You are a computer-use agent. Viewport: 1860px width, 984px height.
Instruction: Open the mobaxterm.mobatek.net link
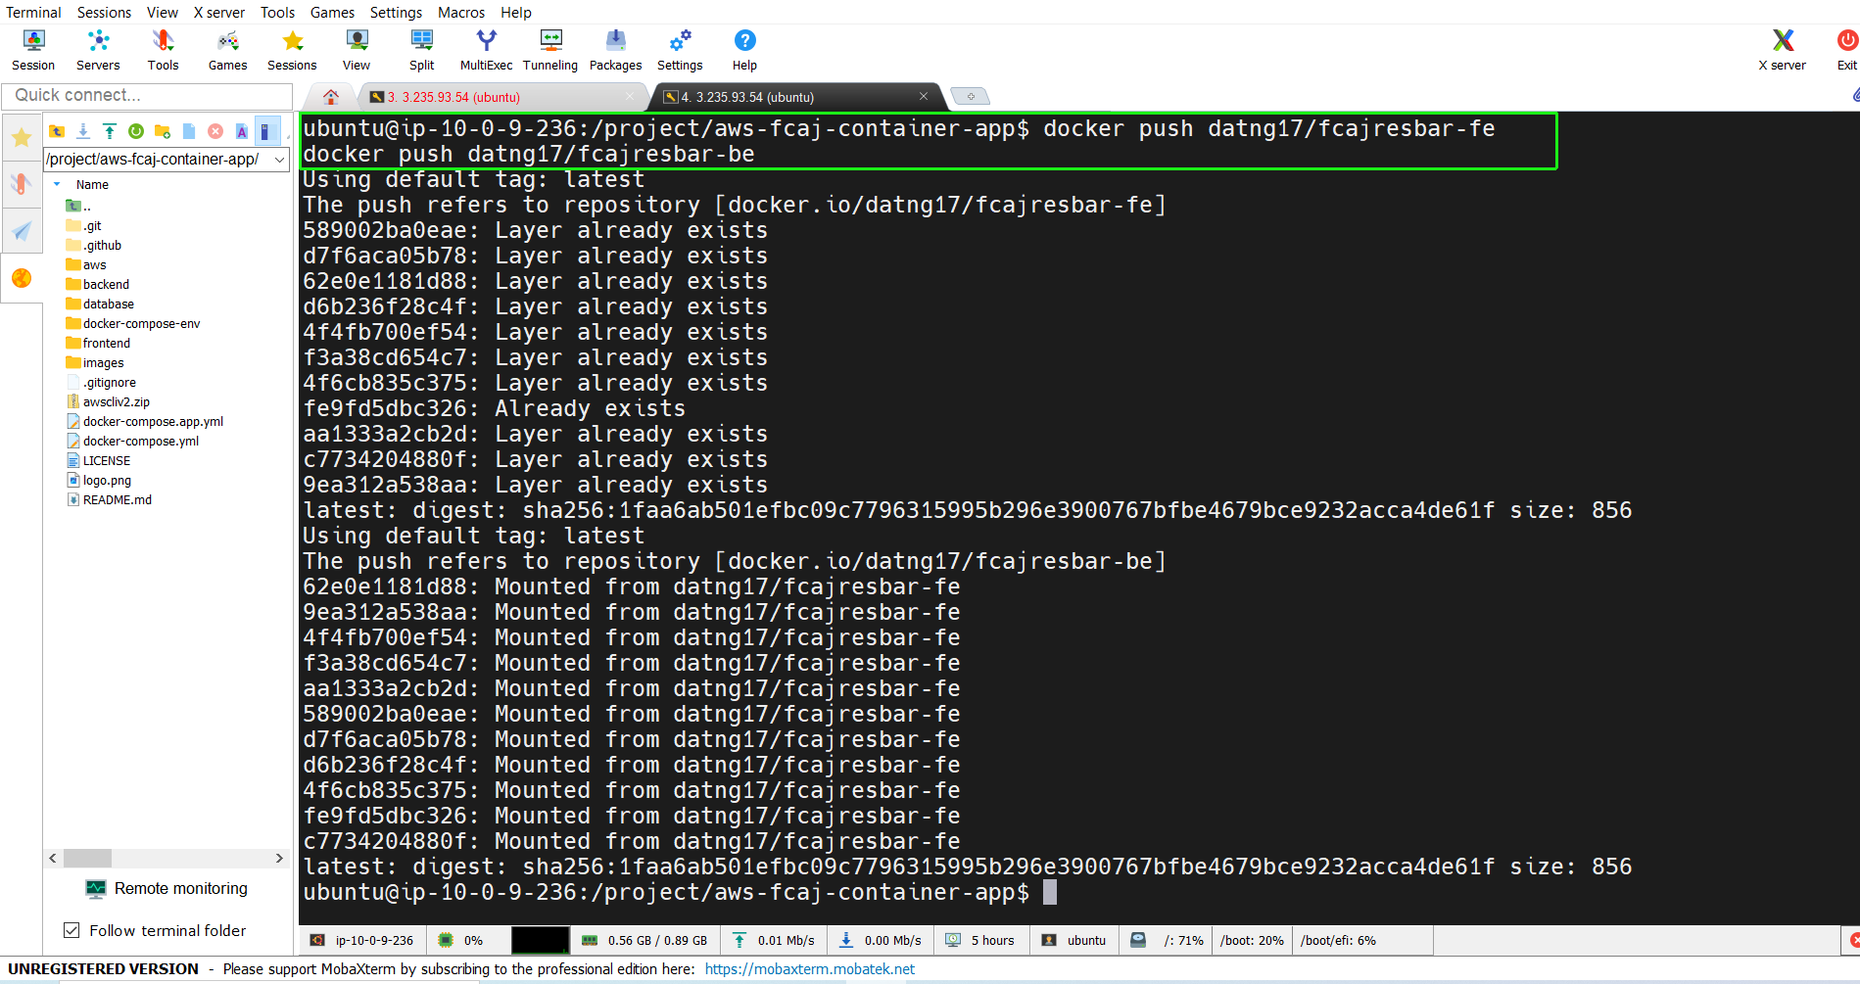(x=809, y=969)
